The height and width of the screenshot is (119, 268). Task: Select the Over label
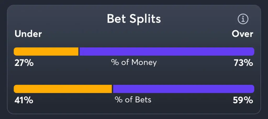pos(242,34)
